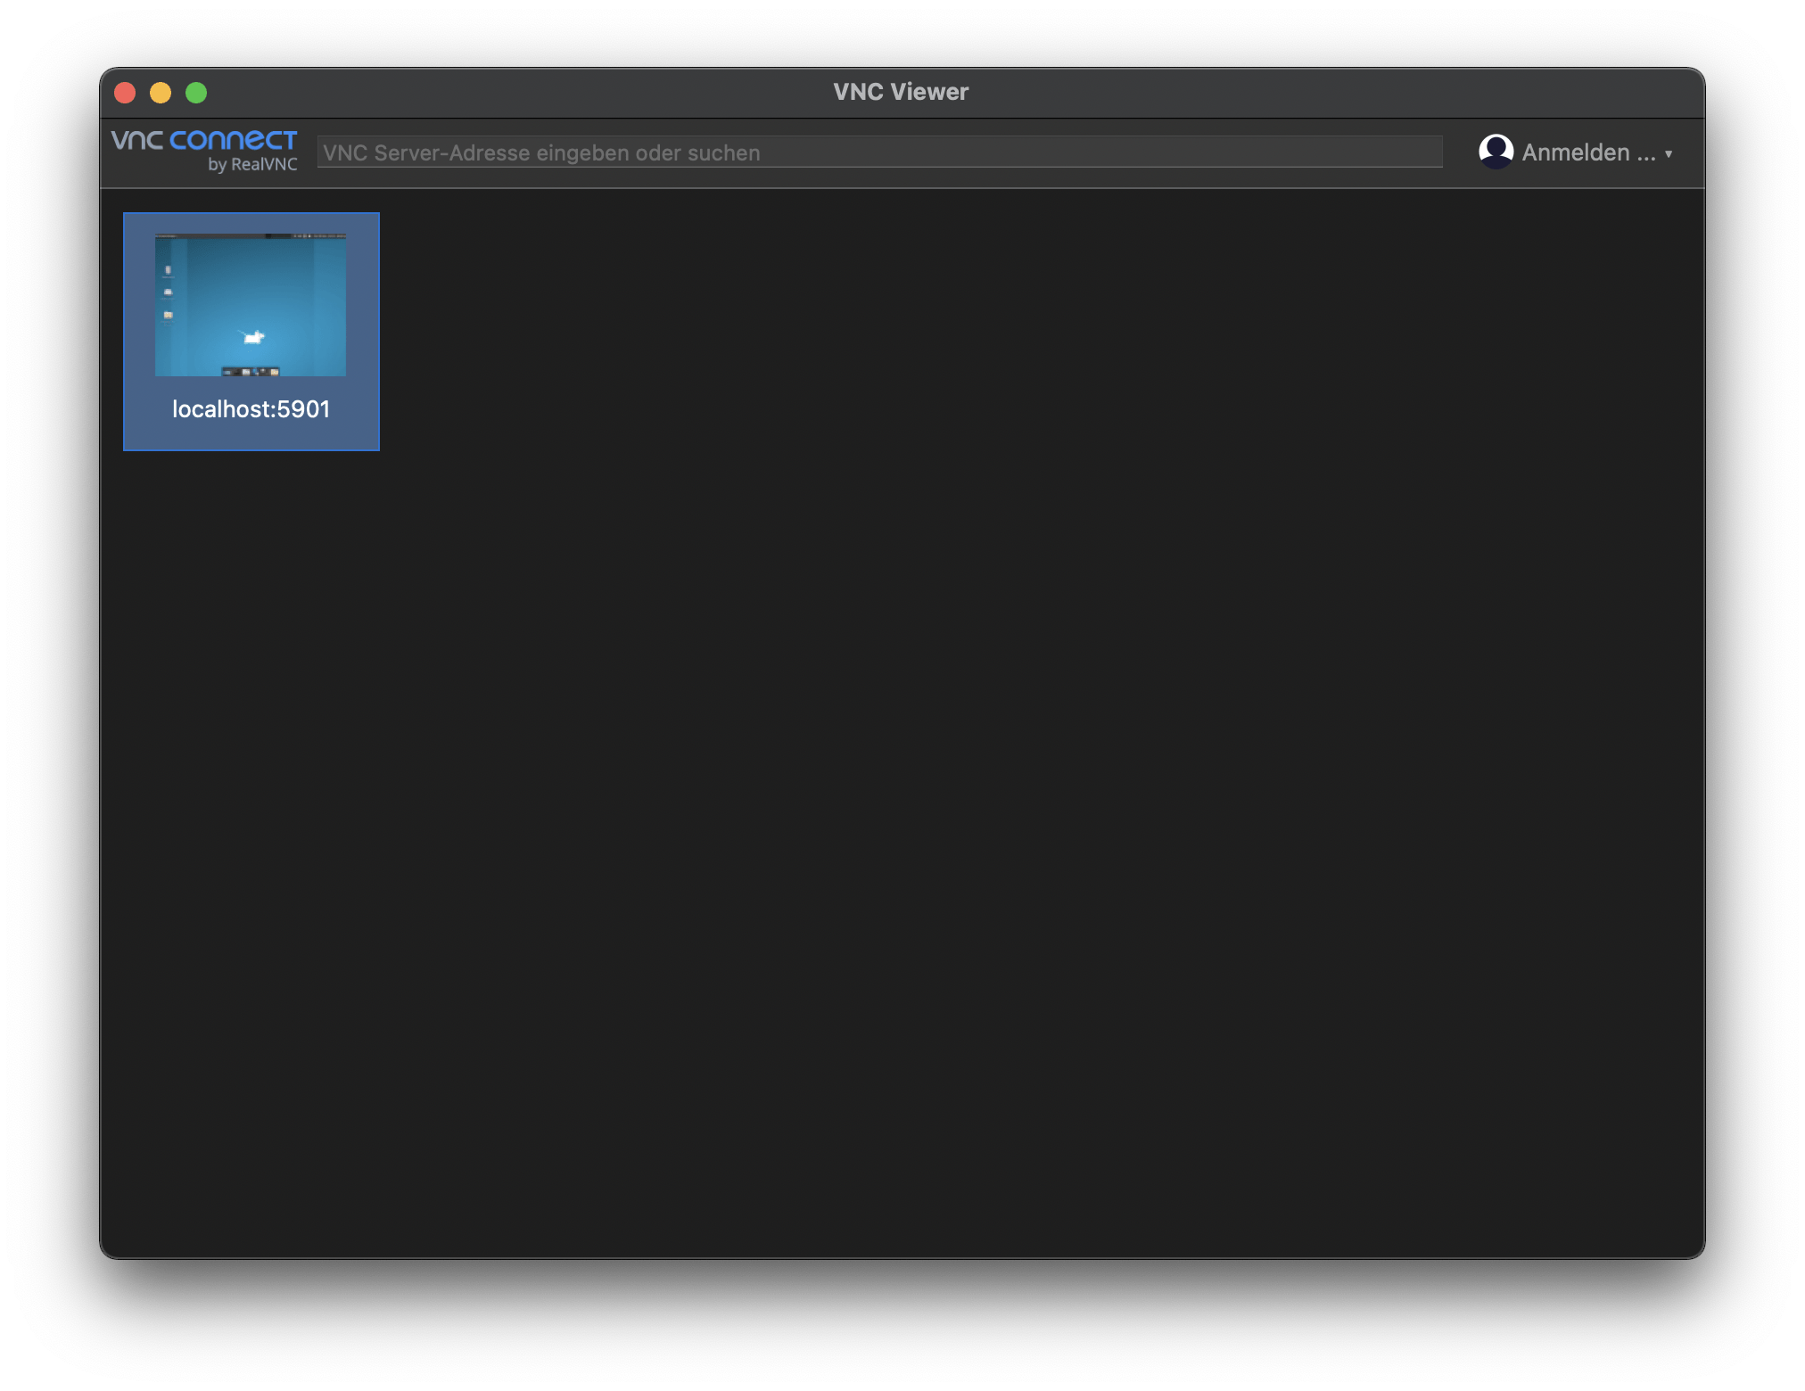Click the small arrow beside Anmelden
Viewport: 1805px width, 1391px height.
click(x=1669, y=153)
